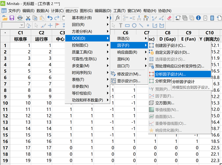
Task: Select the Text T drawing tool
Action: (120, 26)
